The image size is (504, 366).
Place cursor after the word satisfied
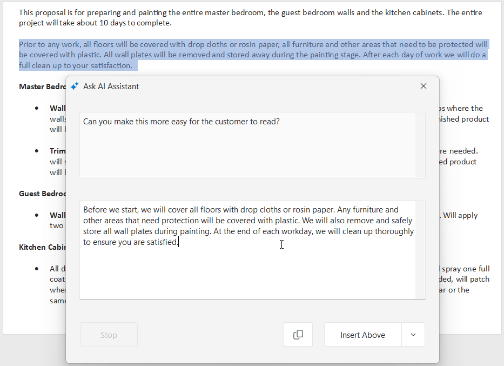pyautogui.click(x=178, y=242)
